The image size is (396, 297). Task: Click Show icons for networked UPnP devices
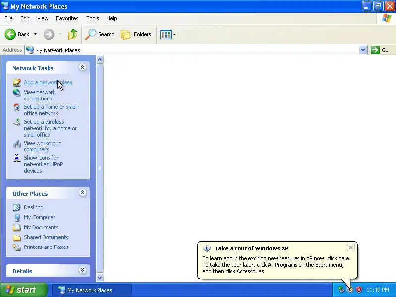[x=44, y=164]
